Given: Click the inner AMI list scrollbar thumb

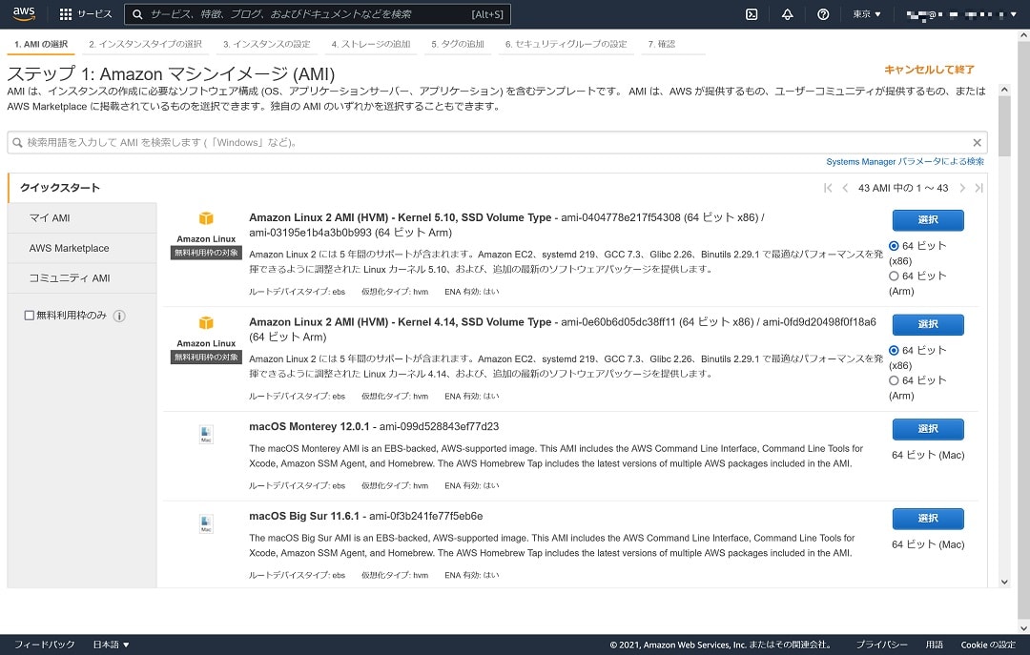Looking at the screenshot, I should [1003, 126].
